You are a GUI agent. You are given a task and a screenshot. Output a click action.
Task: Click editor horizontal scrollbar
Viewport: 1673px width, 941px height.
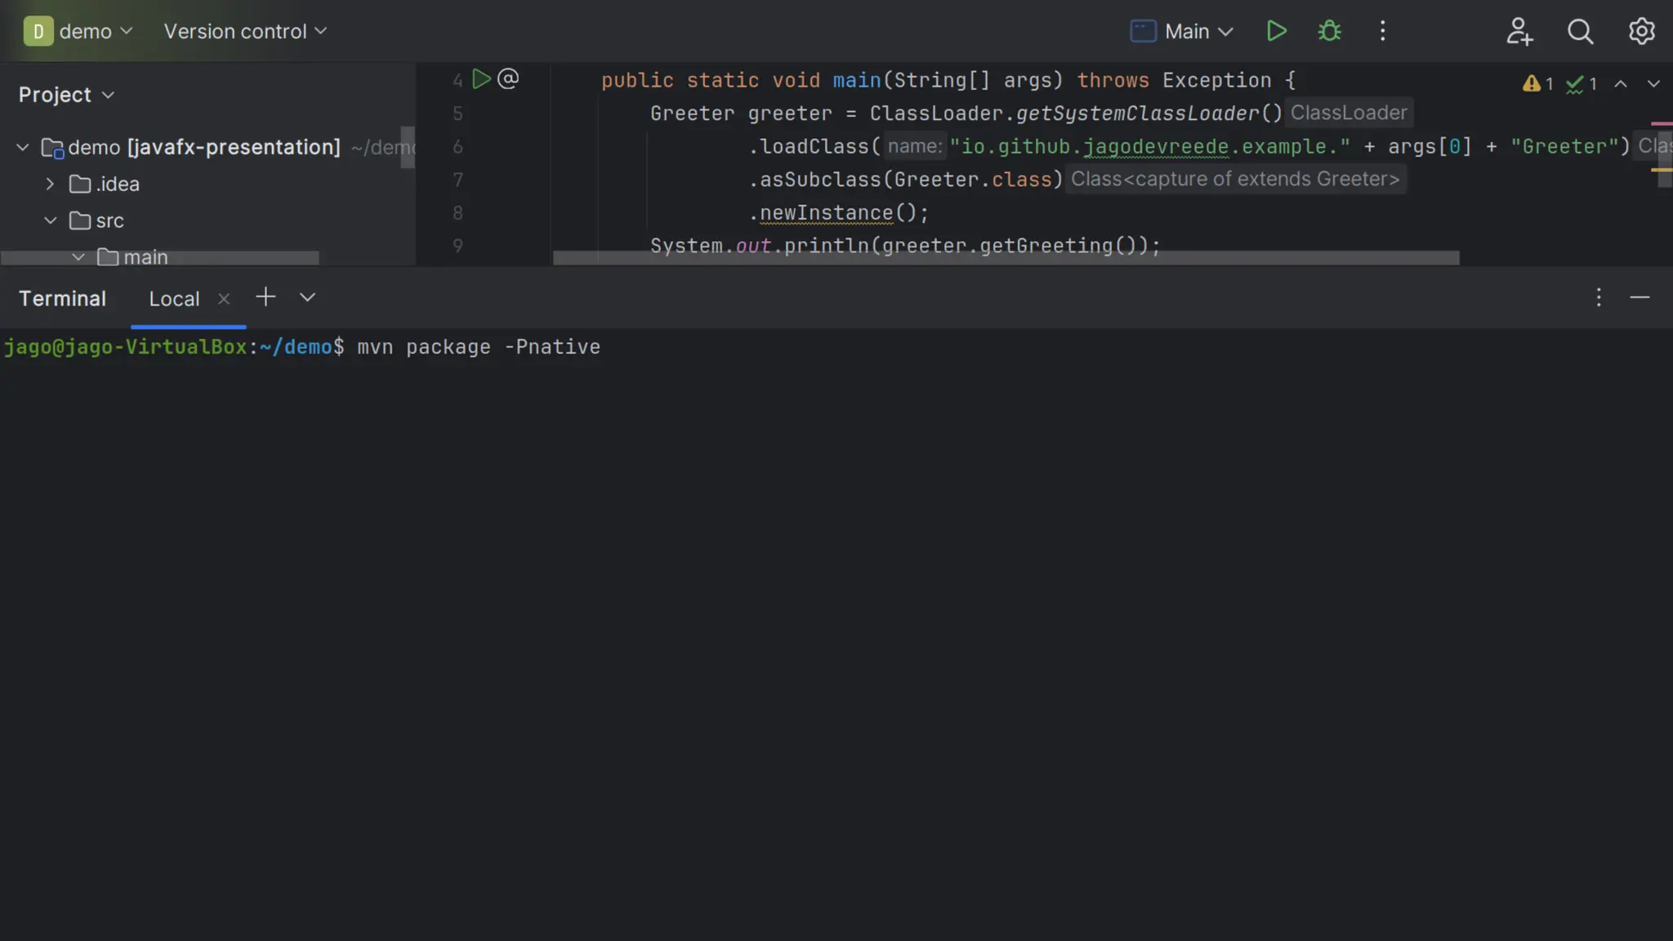1005,258
